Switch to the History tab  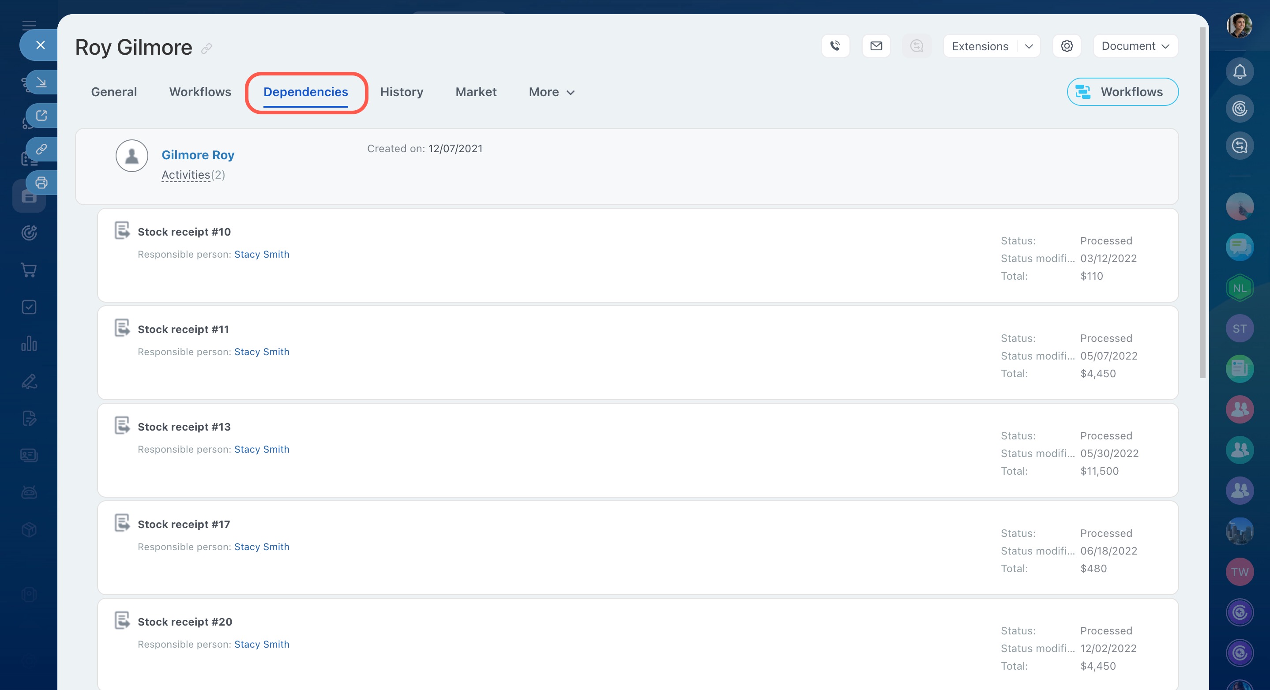point(401,92)
